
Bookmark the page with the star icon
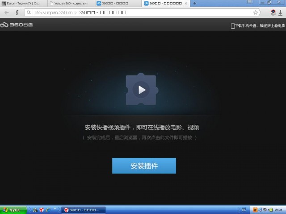coord(256,12)
